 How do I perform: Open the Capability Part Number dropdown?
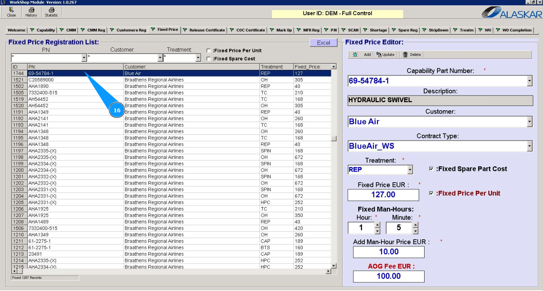pos(529,81)
